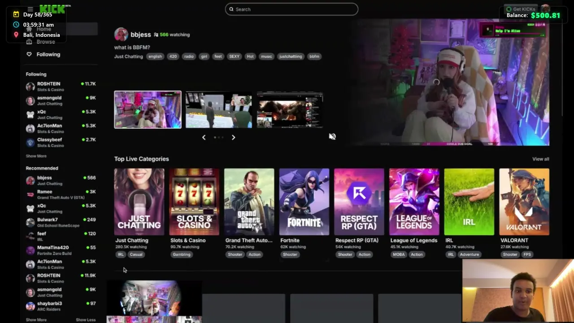
Task: Open MamaTina420 channel in Recommended list
Action: pyautogui.click(x=61, y=250)
